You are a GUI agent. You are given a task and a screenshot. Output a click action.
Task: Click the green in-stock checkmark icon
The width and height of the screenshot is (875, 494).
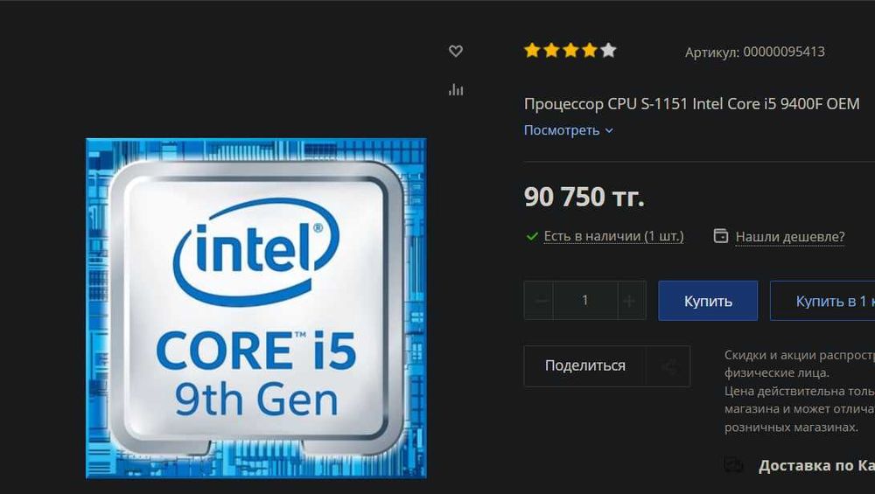[x=532, y=236]
